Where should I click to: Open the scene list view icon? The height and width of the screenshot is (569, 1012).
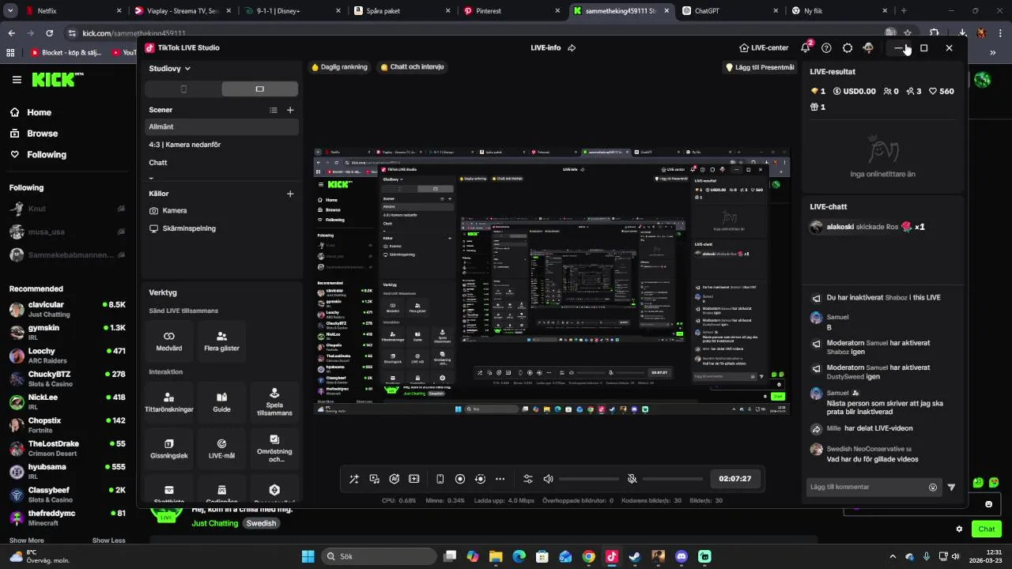point(274,110)
